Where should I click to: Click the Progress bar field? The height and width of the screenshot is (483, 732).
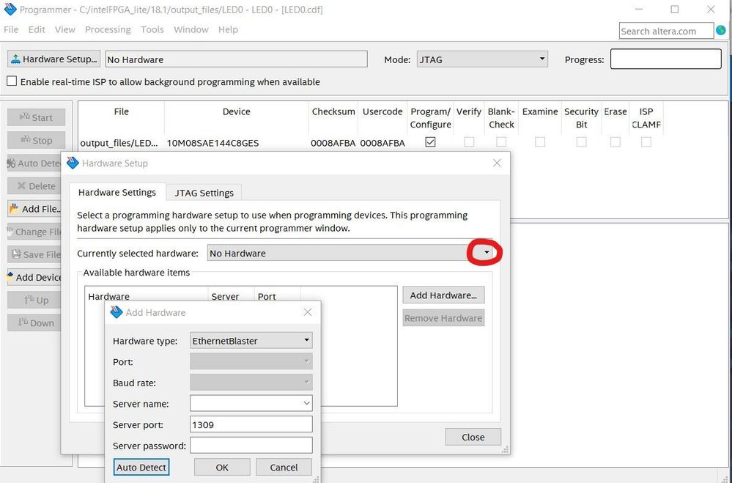(x=666, y=59)
